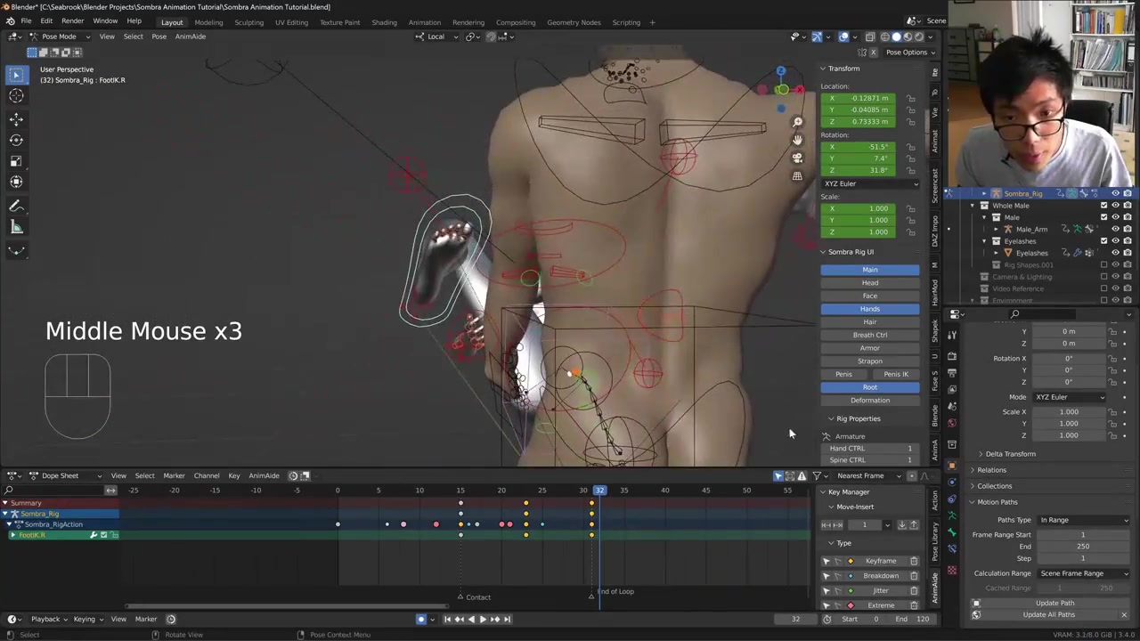Toggle visibility of the Whole Male collection
Screen dimensions: 1140x641
tap(1115, 206)
